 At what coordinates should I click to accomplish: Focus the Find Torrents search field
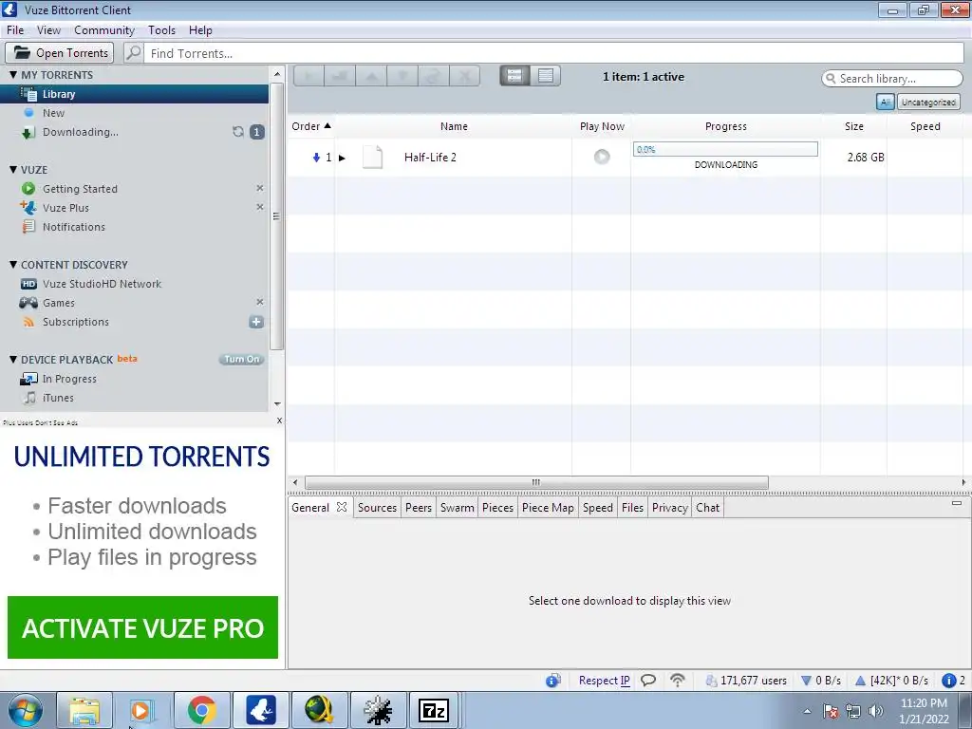tap(554, 53)
